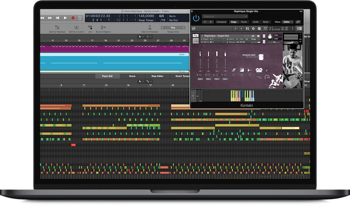This screenshot has width=350, height=206.
Task: Open the View Editor dropdown
Action: coord(288,22)
